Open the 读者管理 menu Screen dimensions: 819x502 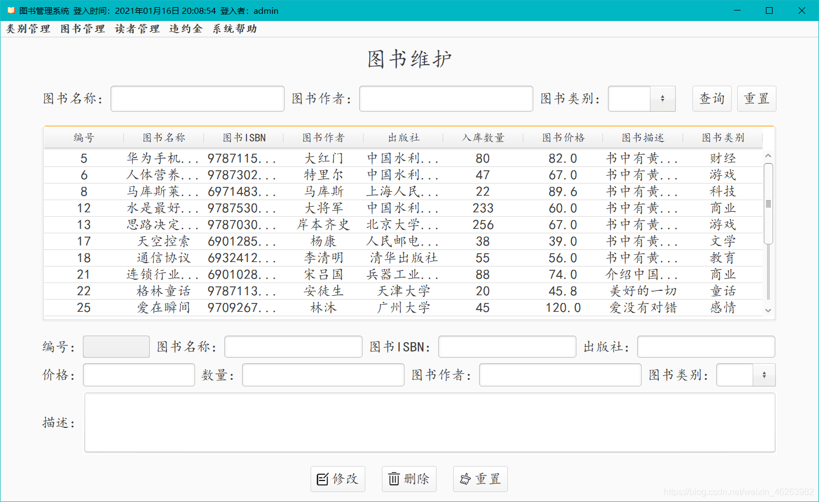[137, 29]
